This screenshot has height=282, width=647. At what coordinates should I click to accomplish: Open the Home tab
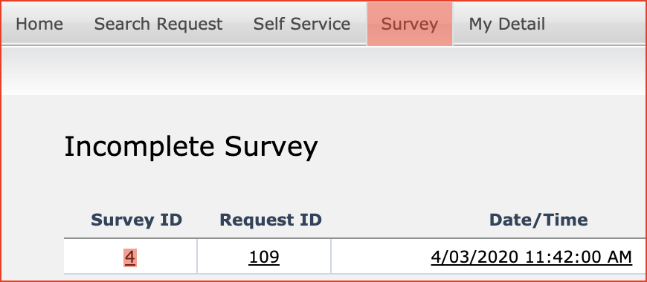click(x=39, y=24)
